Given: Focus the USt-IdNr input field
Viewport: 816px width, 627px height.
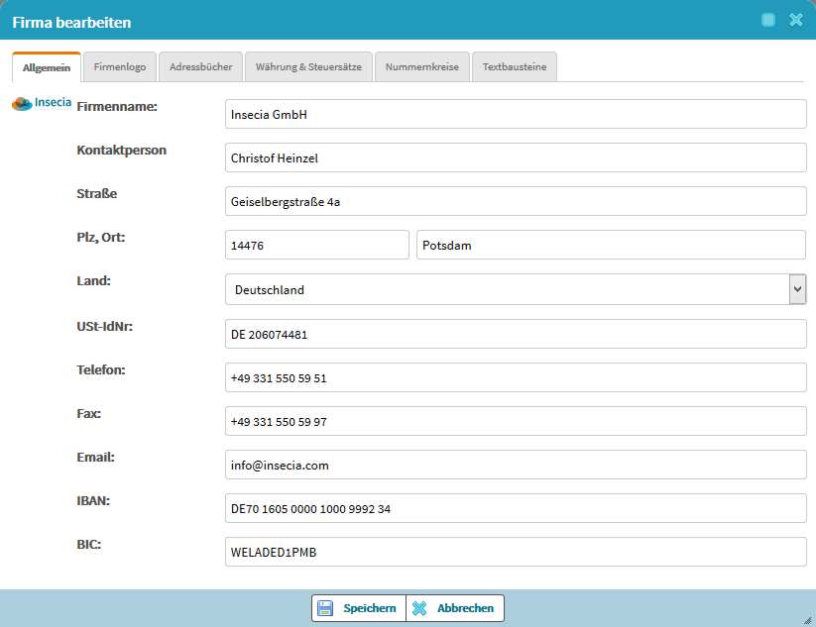Looking at the screenshot, I should coord(516,334).
